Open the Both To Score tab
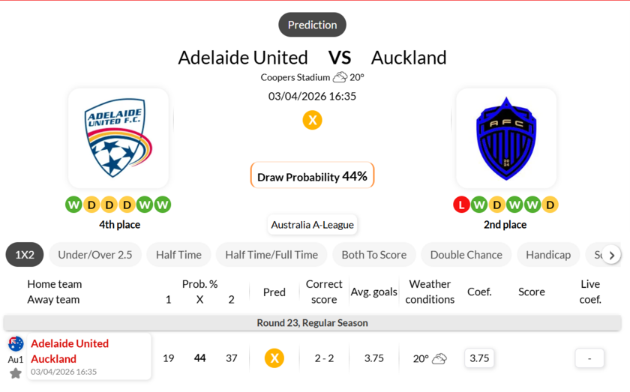The image size is (630, 392). 373,255
